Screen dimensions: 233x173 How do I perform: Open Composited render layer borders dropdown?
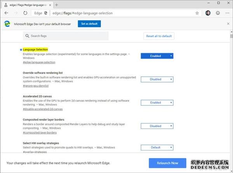point(157,126)
